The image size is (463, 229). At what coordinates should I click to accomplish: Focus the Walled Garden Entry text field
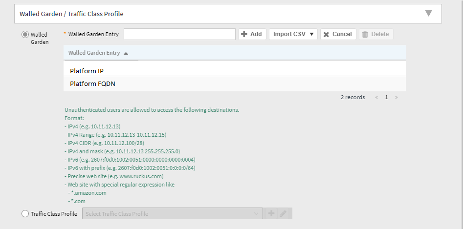coord(179,34)
